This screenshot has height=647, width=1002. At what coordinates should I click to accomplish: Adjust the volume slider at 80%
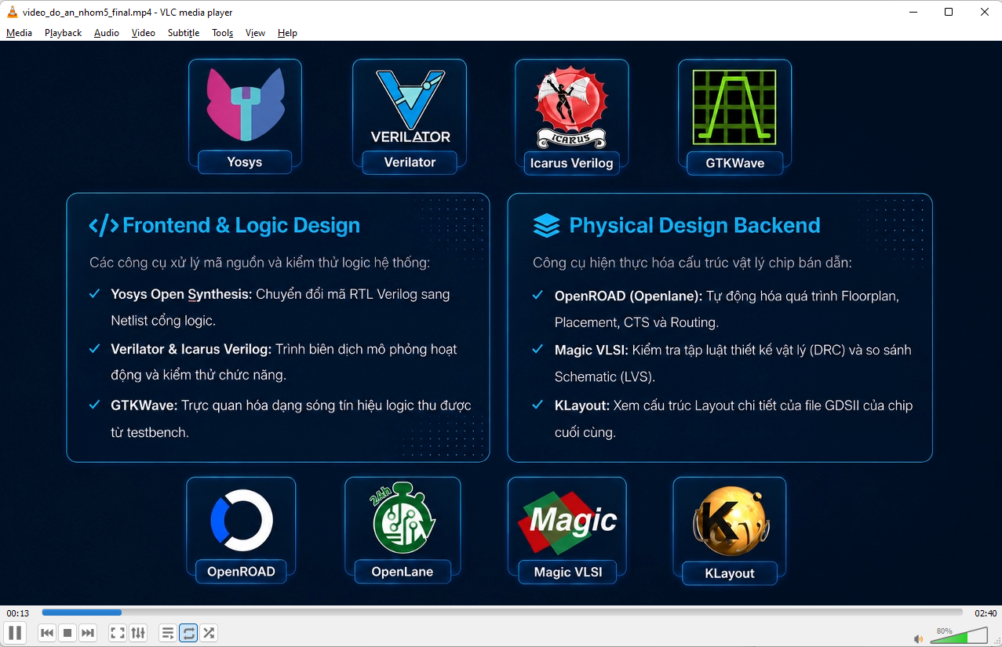[x=959, y=636]
